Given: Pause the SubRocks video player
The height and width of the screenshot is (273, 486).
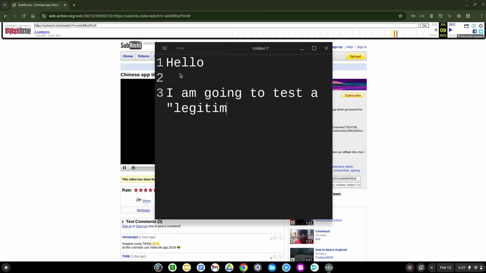Looking at the screenshot, I should (x=124, y=167).
